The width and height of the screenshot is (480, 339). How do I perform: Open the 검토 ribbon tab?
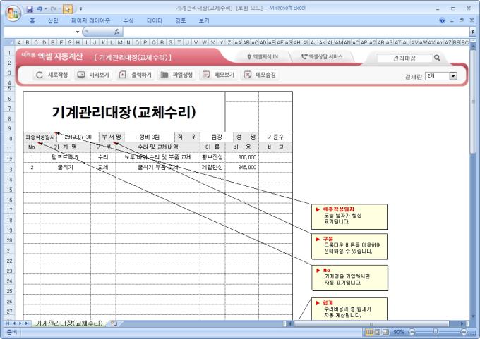click(181, 20)
